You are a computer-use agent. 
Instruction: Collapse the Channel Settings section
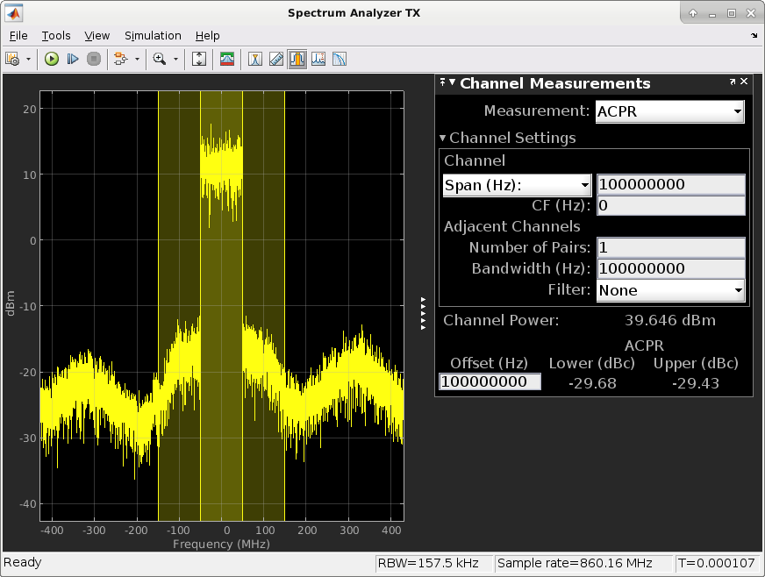pos(444,138)
